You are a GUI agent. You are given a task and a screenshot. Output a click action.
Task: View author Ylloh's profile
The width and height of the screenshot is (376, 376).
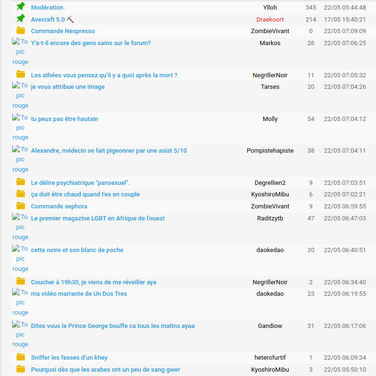tap(270, 8)
